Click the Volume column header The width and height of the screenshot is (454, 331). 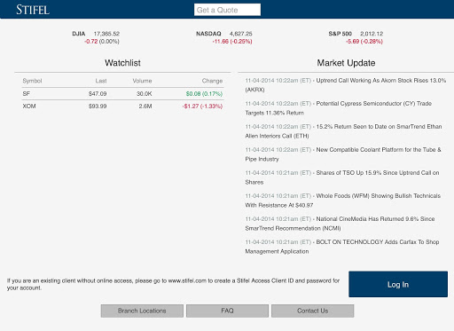point(142,81)
